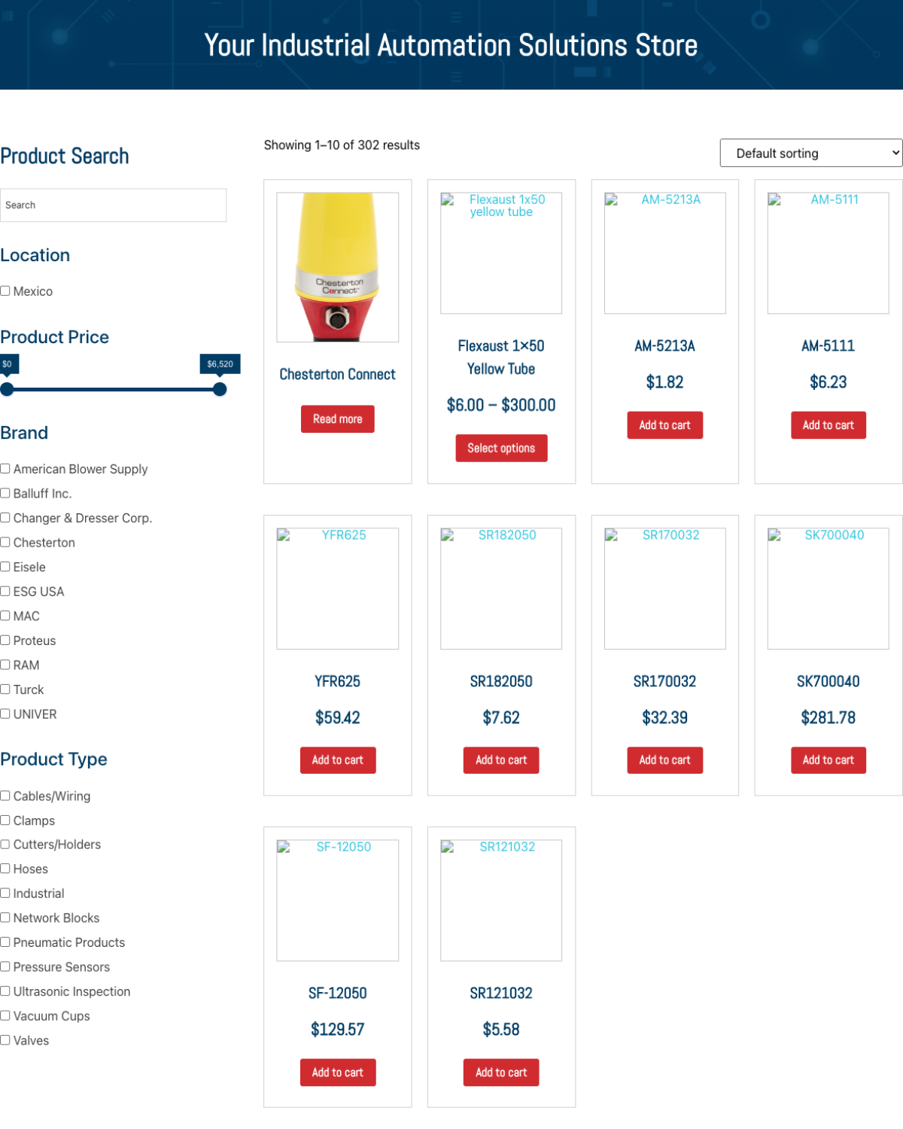The width and height of the screenshot is (903, 1129).
Task: Open the Chesterton Connect product image
Action: point(337,267)
